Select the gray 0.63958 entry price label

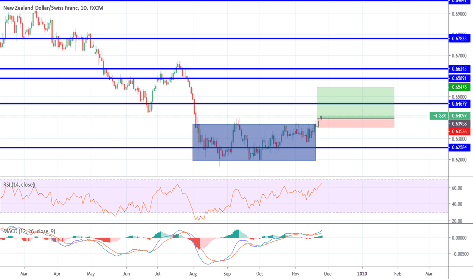459,124
